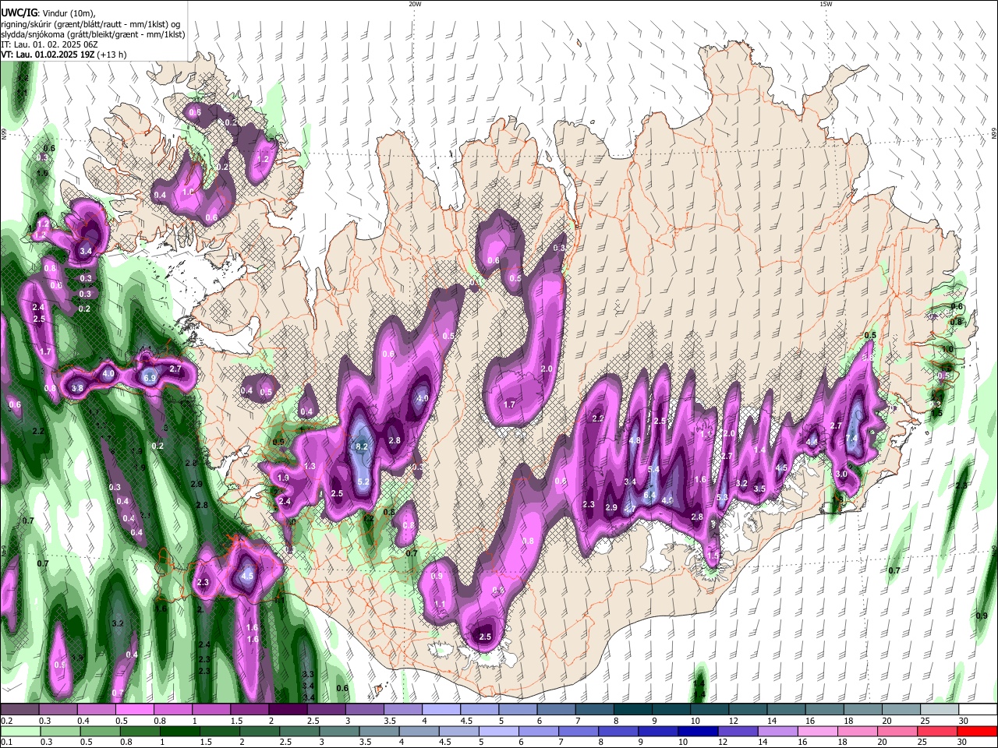Point at the 6.4 snowfall value
The height and width of the screenshot is (748, 998).
(650, 495)
